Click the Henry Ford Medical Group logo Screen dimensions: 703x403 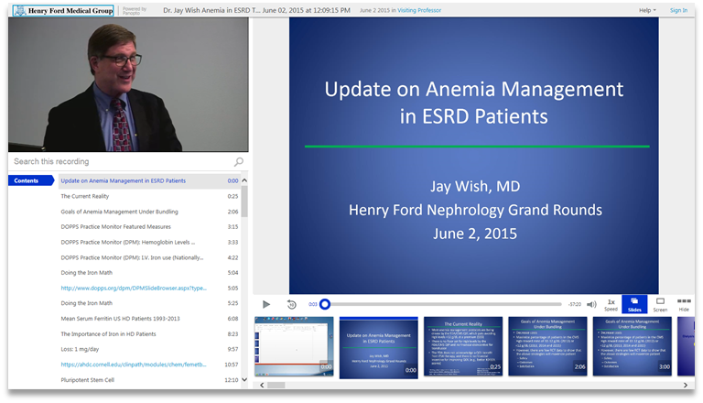coord(63,10)
